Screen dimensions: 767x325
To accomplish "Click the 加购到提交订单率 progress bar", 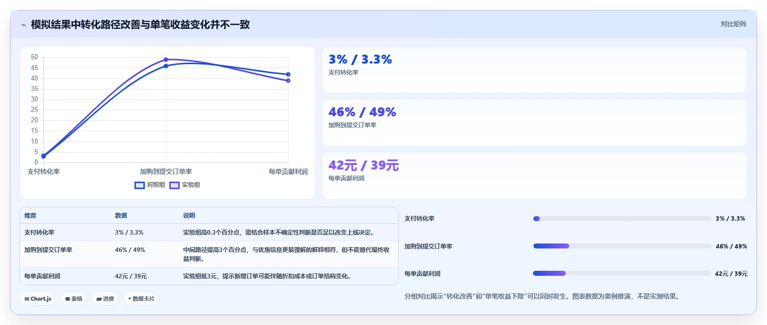I will (x=622, y=246).
